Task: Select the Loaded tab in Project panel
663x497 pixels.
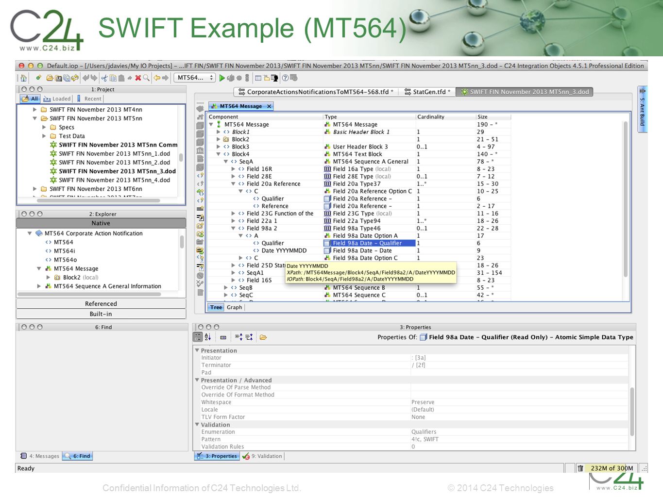Action: coord(57,99)
